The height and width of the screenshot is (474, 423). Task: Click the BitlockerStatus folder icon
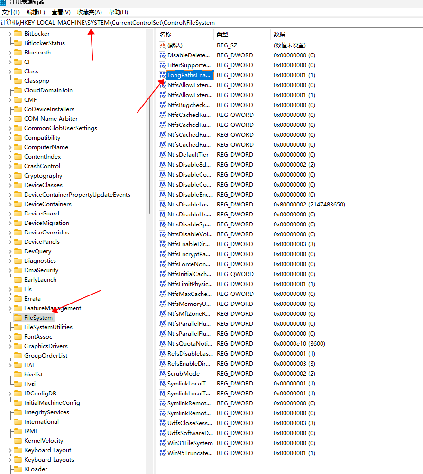(18, 43)
